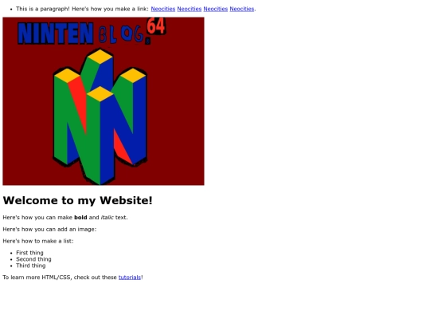
Task: Open the third Neocities link
Action: coord(216,9)
